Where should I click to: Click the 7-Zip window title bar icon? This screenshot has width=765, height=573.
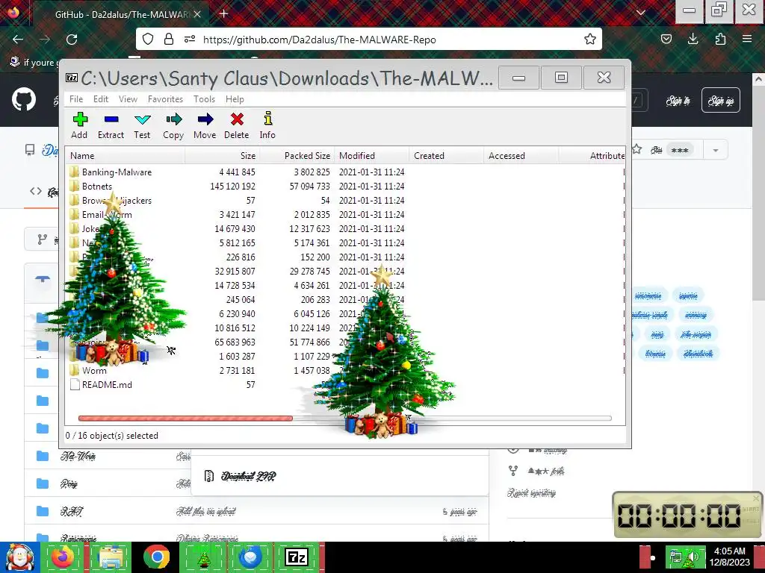click(x=72, y=78)
